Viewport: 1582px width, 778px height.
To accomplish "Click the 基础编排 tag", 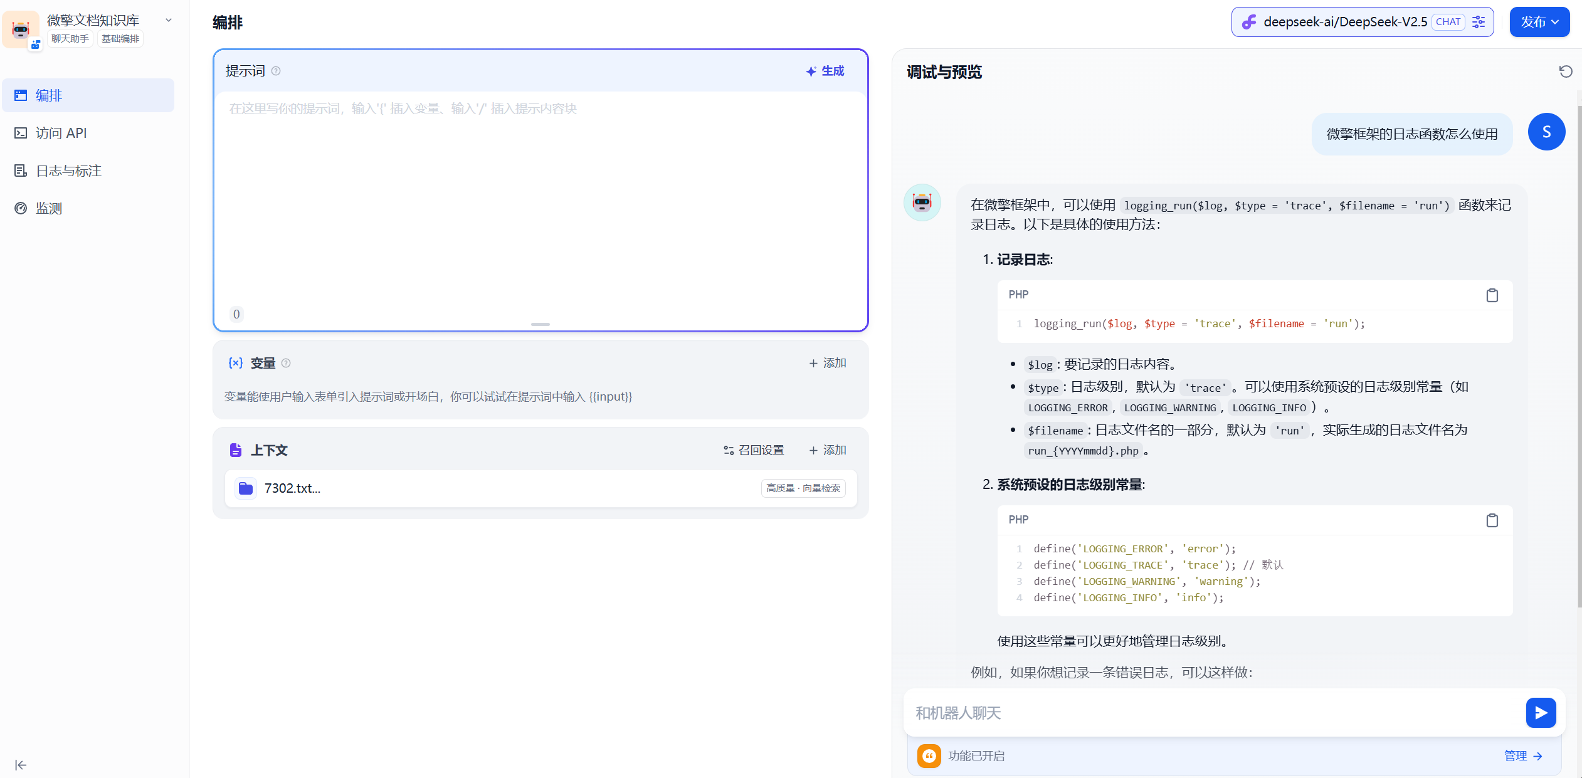I will [120, 39].
